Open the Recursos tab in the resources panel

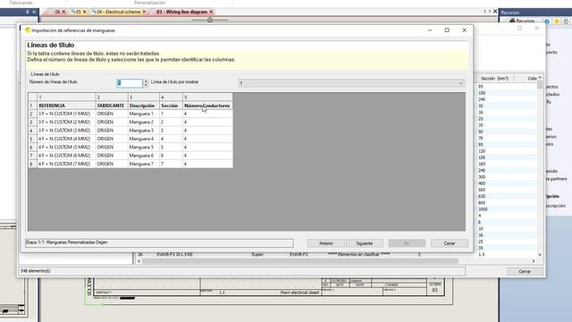point(522,21)
